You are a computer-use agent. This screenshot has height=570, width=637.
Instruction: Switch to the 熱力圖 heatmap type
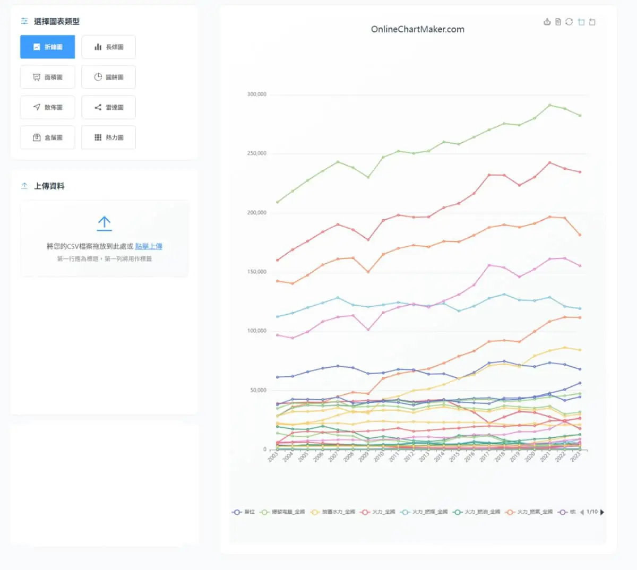(108, 137)
